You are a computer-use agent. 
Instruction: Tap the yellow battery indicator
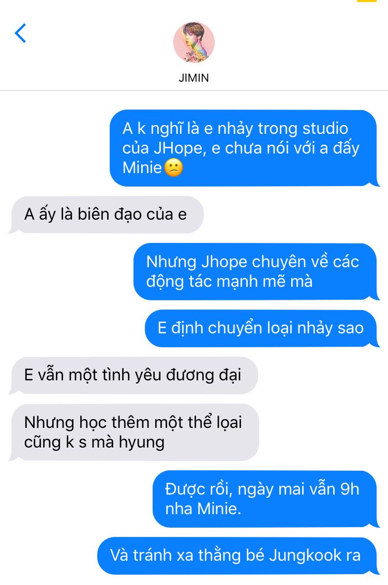coord(367,1)
